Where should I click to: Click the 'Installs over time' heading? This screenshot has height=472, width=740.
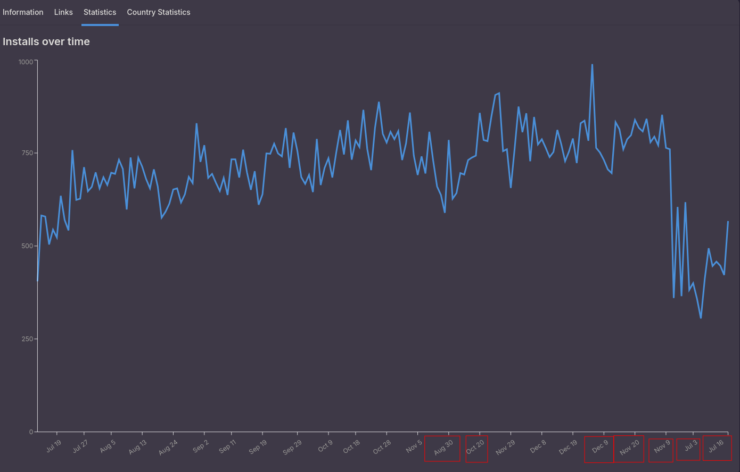click(46, 41)
